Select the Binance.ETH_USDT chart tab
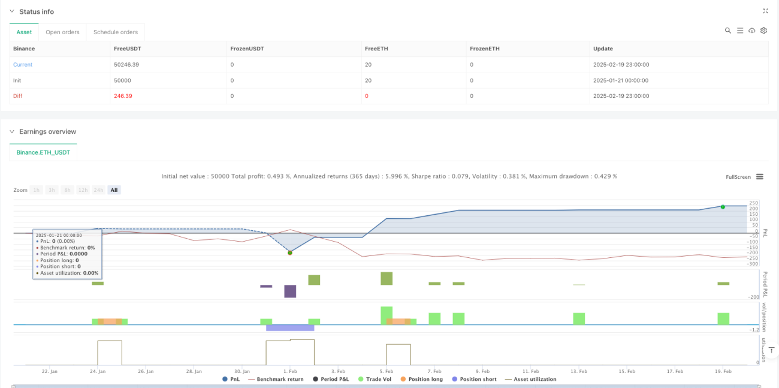Image resolution: width=779 pixels, height=388 pixels. tap(43, 152)
